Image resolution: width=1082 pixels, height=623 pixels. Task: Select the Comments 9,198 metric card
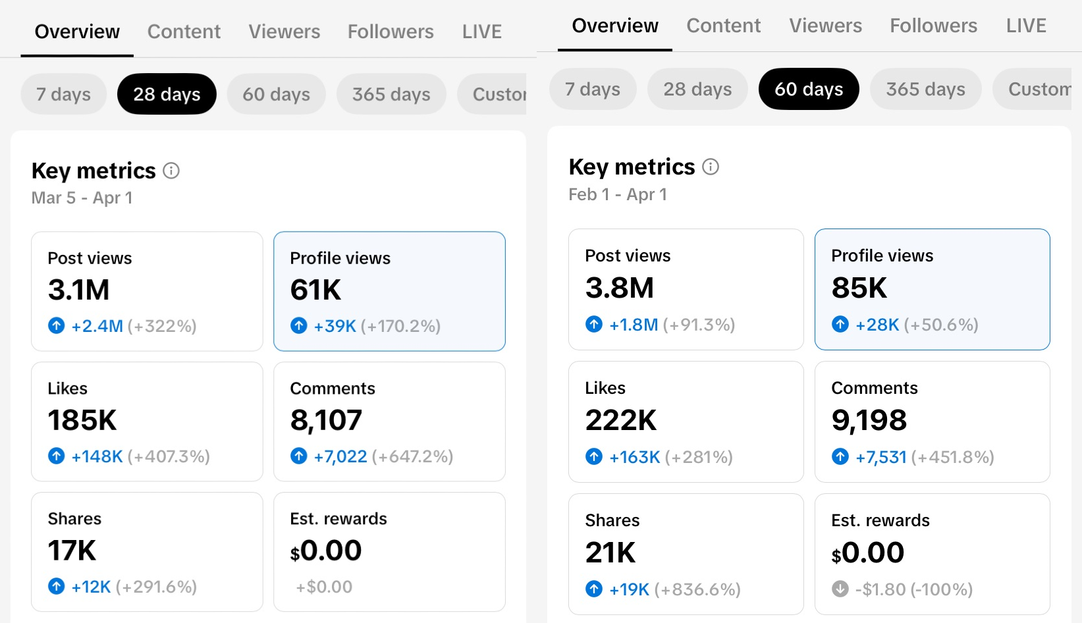click(x=932, y=421)
